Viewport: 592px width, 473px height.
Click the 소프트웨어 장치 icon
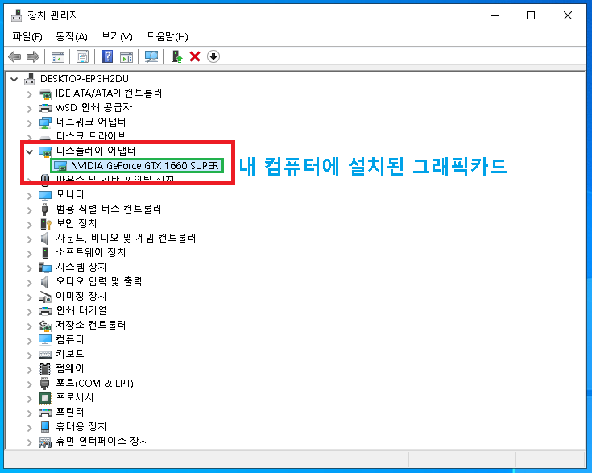click(45, 253)
